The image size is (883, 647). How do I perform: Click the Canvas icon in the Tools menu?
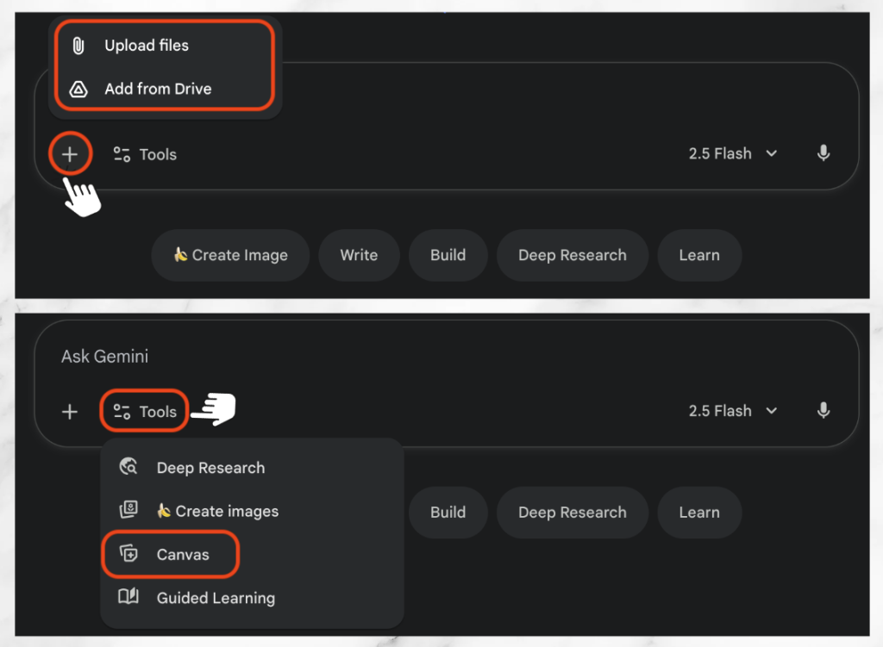click(x=128, y=555)
